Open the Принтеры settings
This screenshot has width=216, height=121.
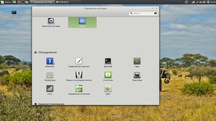click(137, 76)
